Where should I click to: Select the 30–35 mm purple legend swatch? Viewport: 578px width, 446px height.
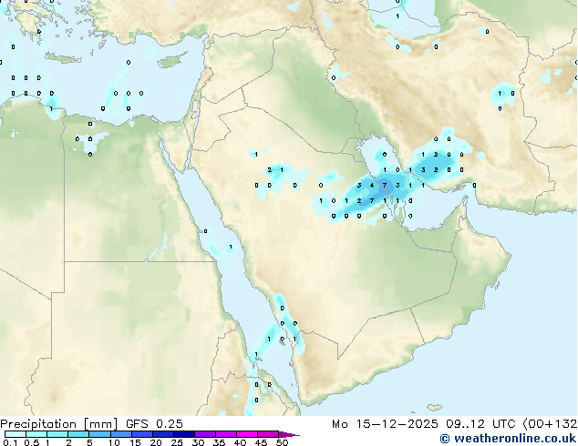pyautogui.click(x=205, y=434)
